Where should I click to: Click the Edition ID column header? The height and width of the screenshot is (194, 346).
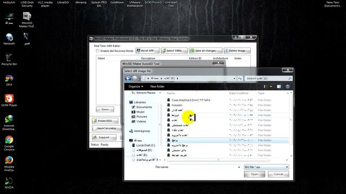click(x=195, y=58)
